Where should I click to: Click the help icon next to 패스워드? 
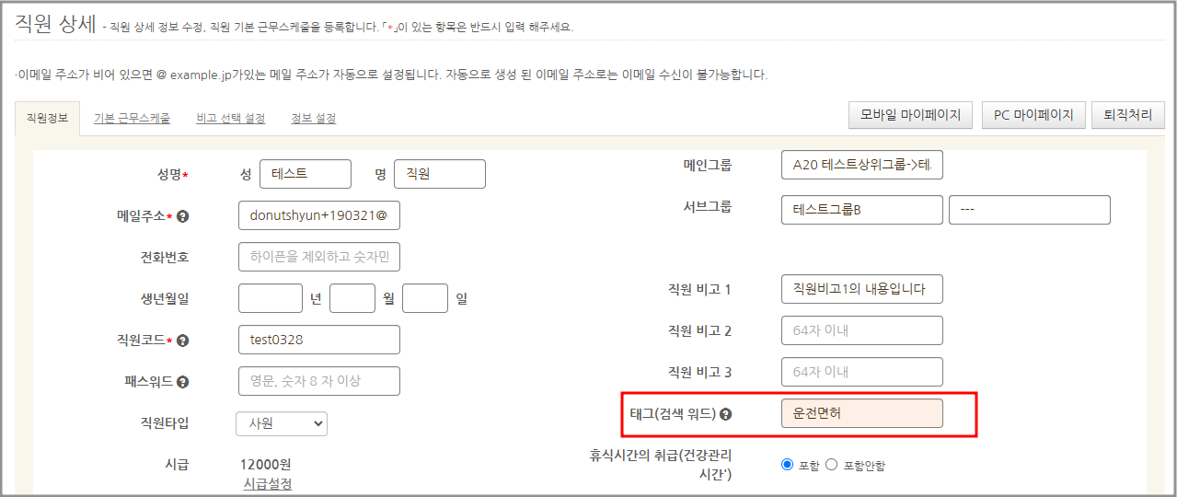pos(182,382)
